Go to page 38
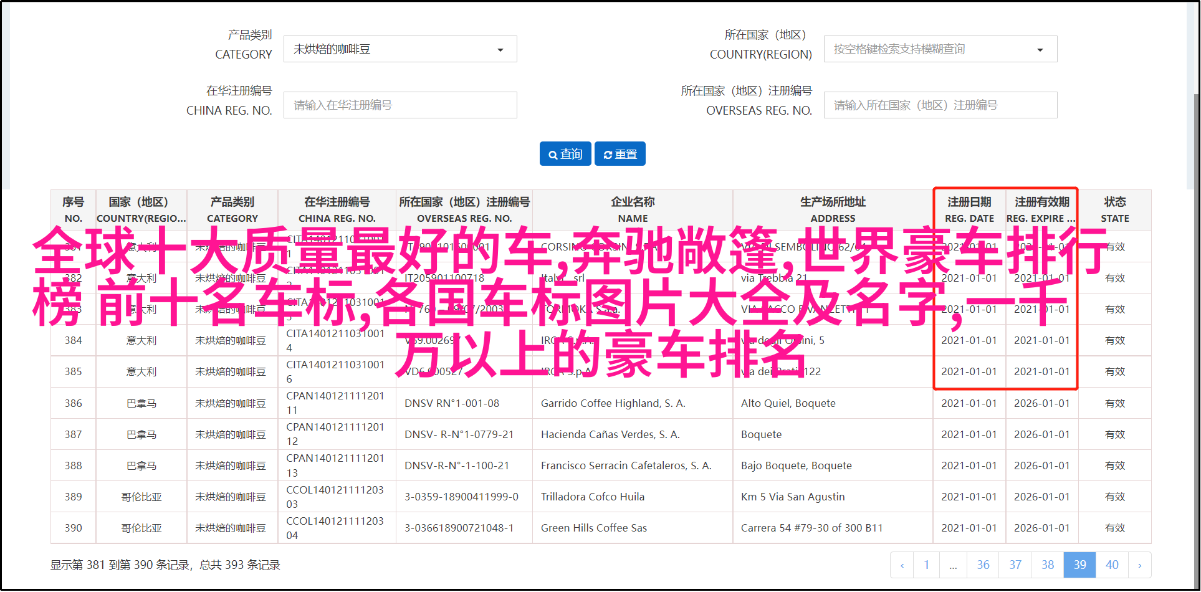1201x592 pixels. point(1048,565)
